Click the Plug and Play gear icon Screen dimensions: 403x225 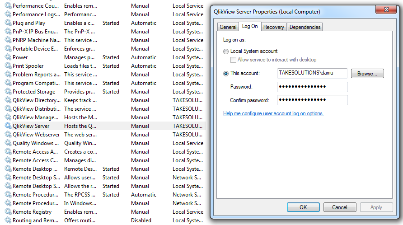pos(8,23)
